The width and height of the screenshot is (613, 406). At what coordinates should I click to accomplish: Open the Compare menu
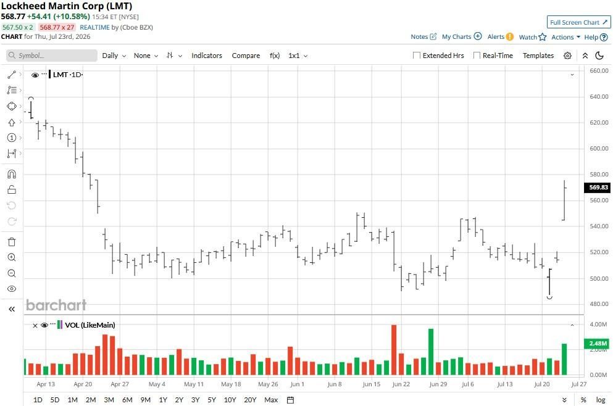coord(246,56)
